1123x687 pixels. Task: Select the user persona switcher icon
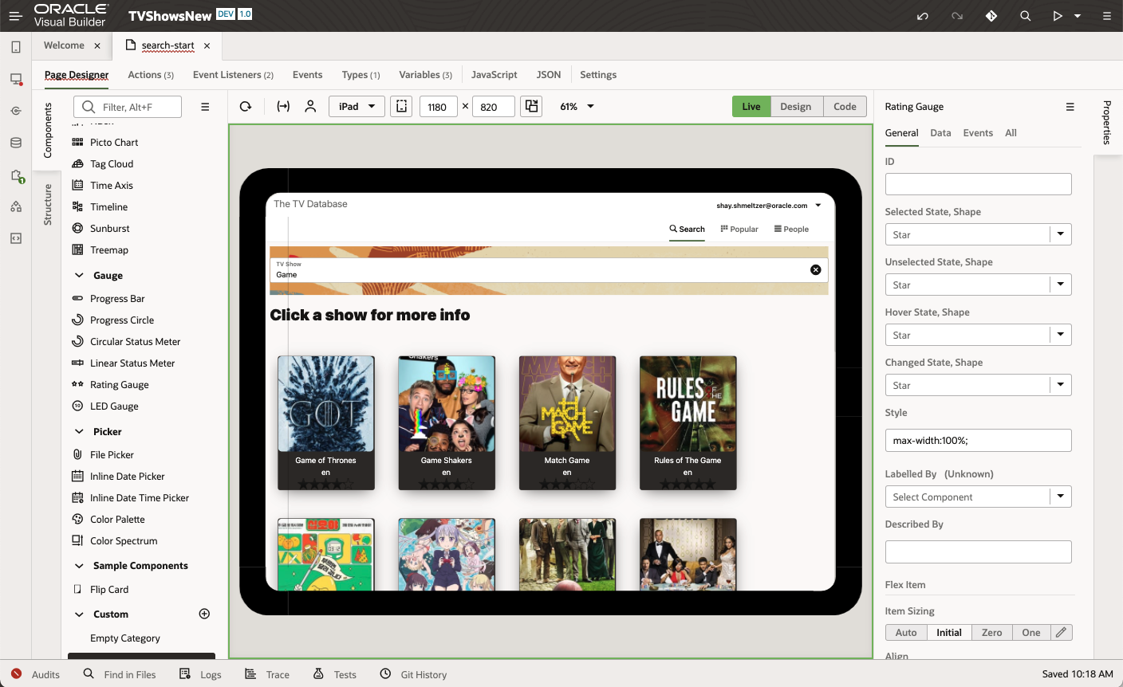[310, 105]
